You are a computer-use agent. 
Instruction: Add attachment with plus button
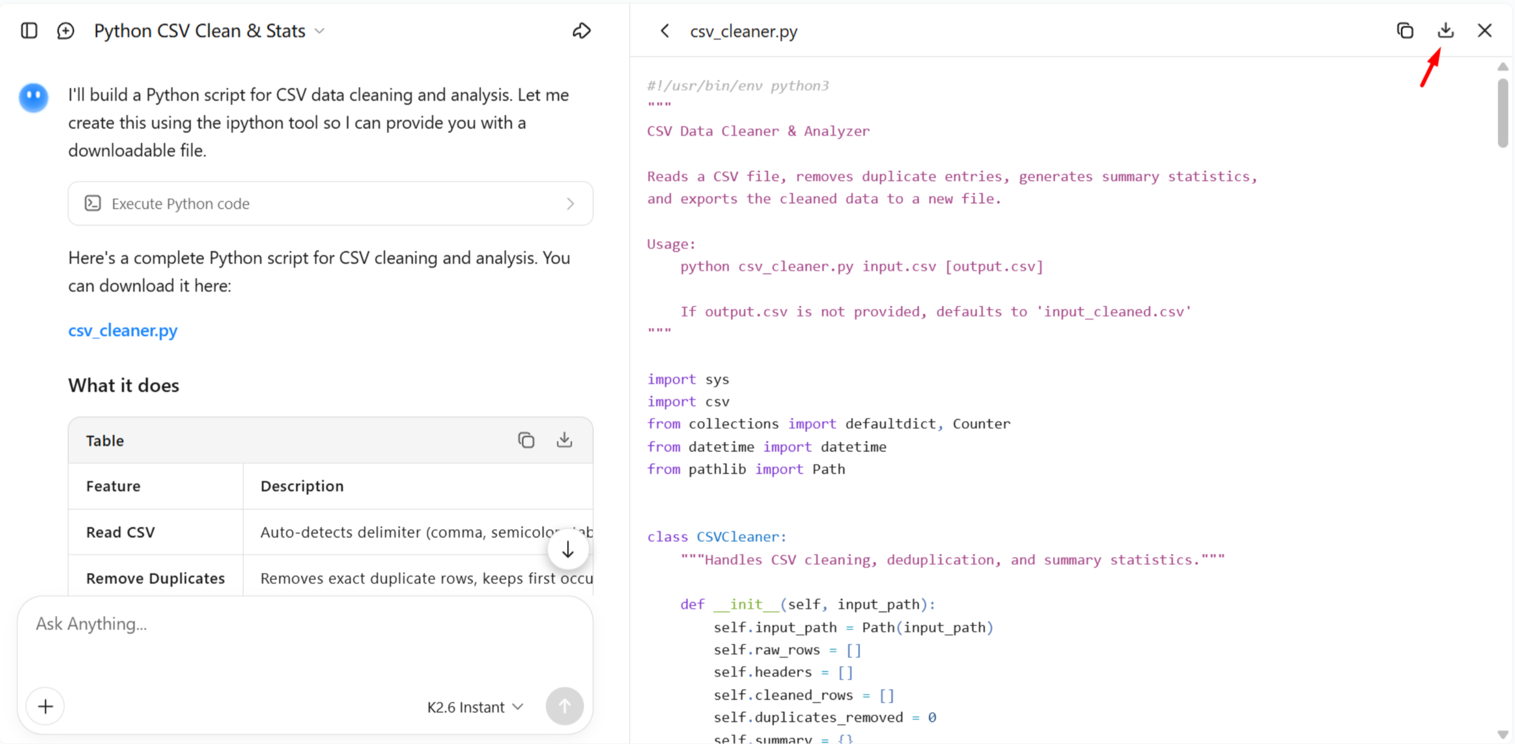click(45, 707)
